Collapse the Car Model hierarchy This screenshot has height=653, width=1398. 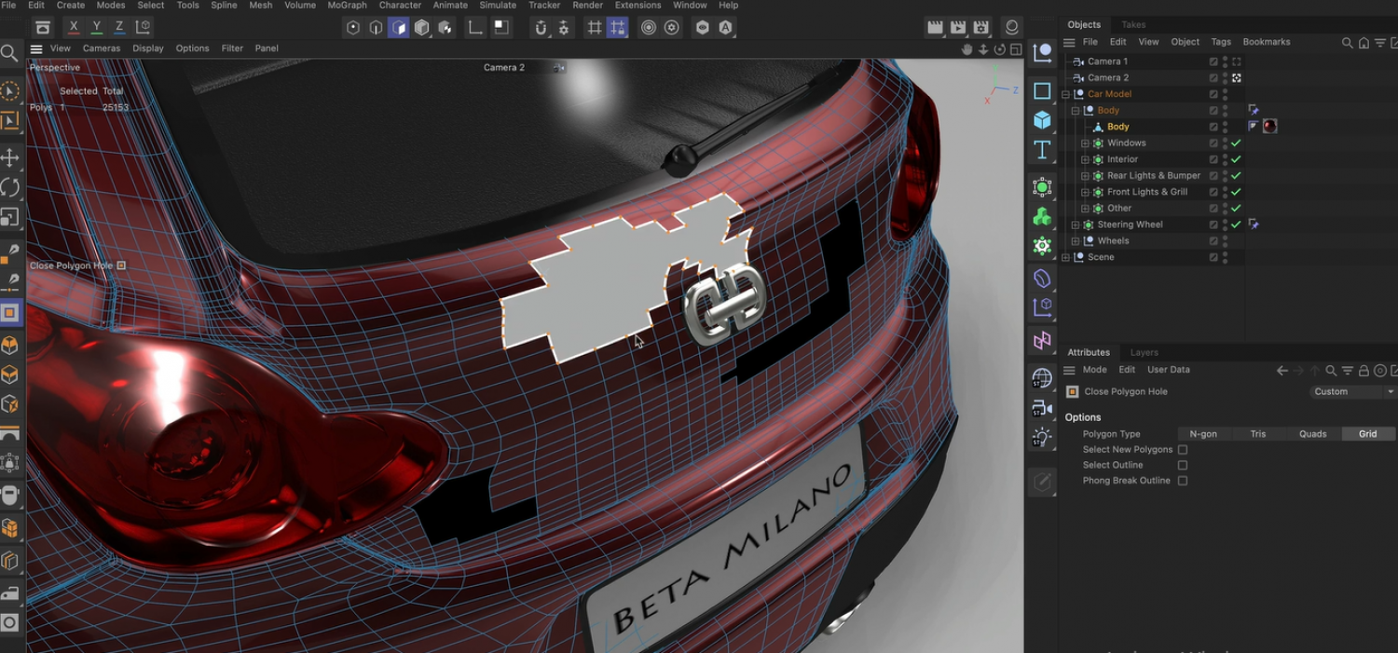pos(1065,94)
